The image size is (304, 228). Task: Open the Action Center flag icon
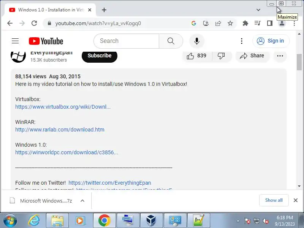pyautogui.click(x=247, y=221)
